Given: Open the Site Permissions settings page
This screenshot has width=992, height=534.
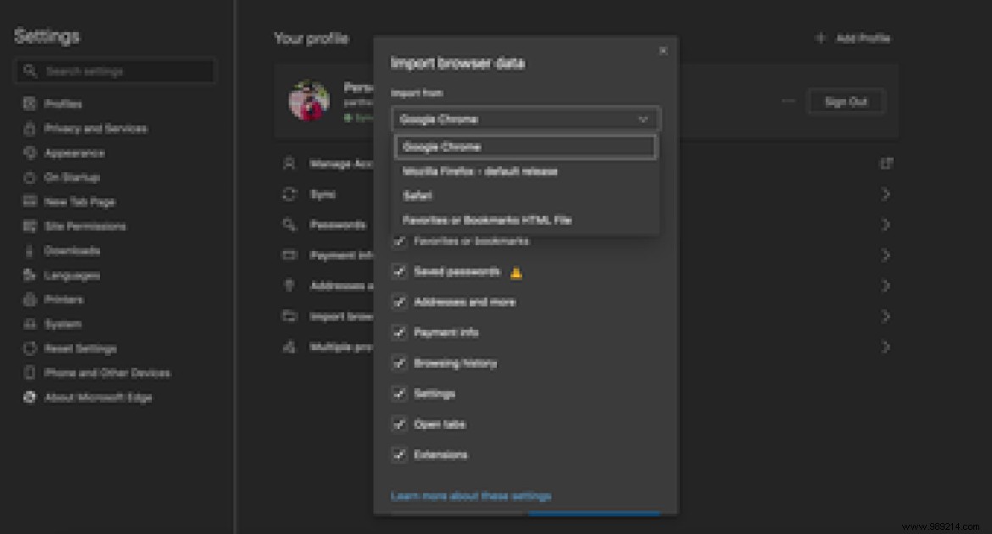Looking at the screenshot, I should [x=85, y=225].
